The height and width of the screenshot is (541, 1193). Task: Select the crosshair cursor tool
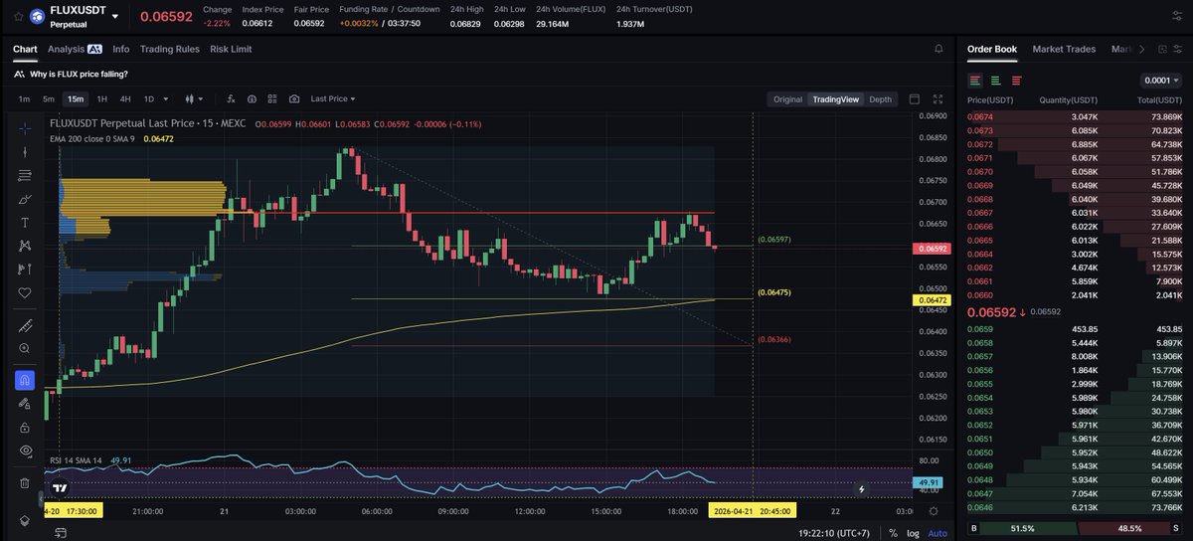click(25, 128)
